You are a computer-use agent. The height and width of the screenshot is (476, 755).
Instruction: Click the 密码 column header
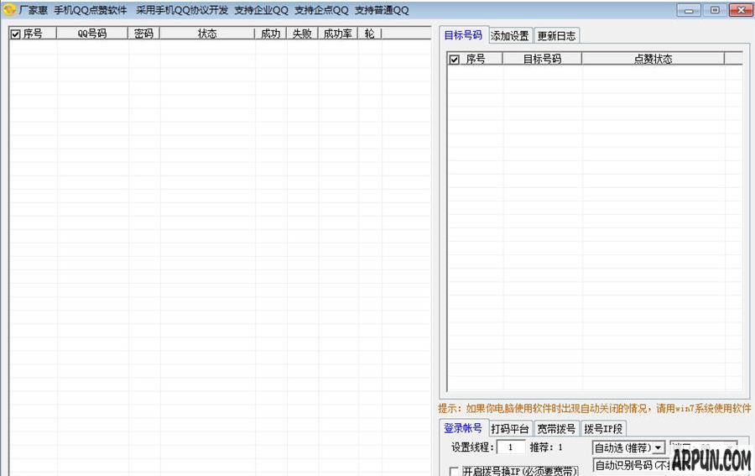coord(143,34)
